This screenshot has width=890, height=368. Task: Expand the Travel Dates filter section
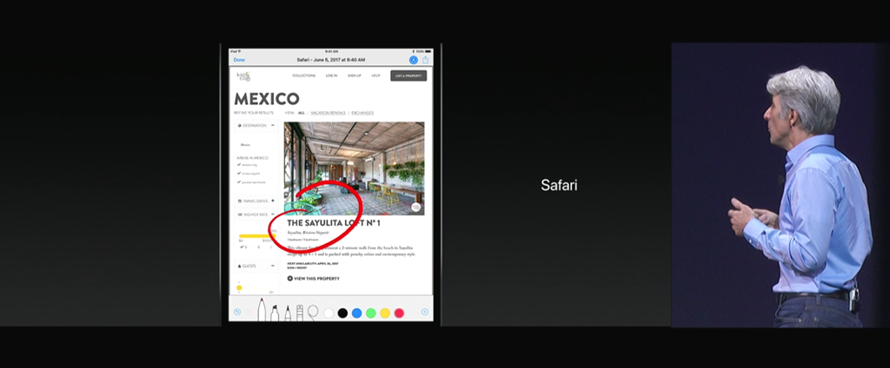(272, 200)
